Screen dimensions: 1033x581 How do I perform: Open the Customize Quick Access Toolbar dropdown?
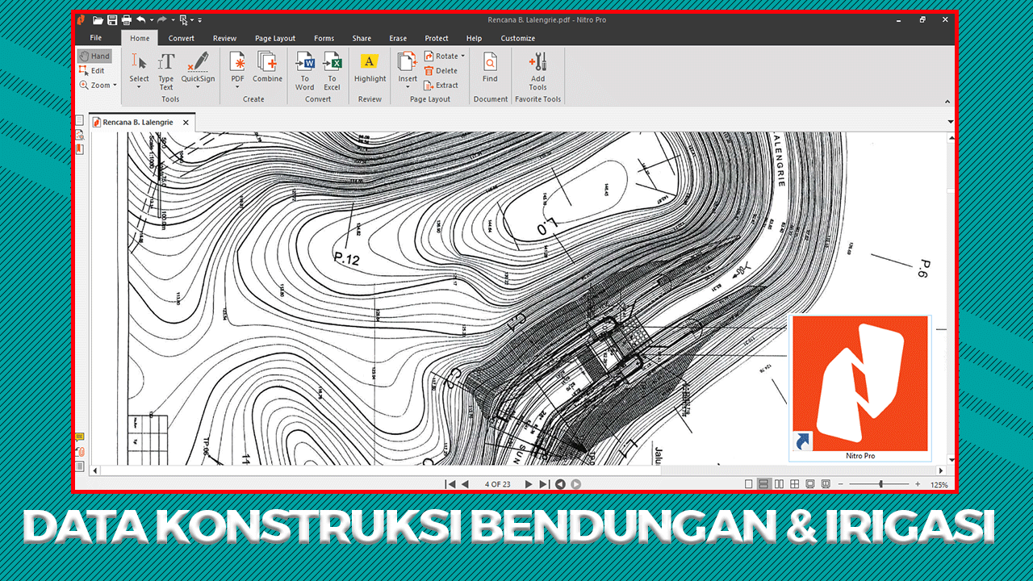200,19
